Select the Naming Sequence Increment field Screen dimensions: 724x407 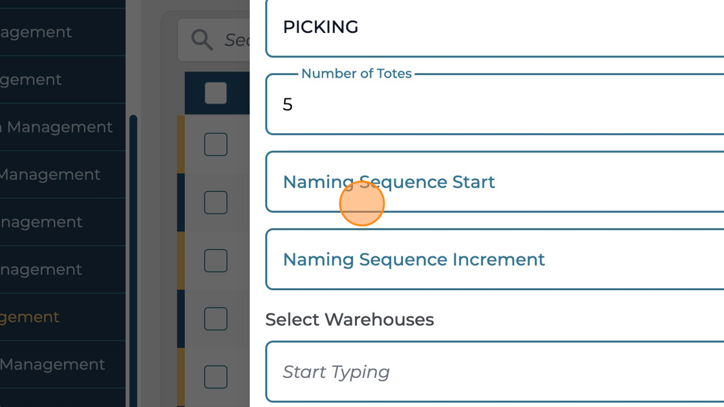tap(495, 260)
